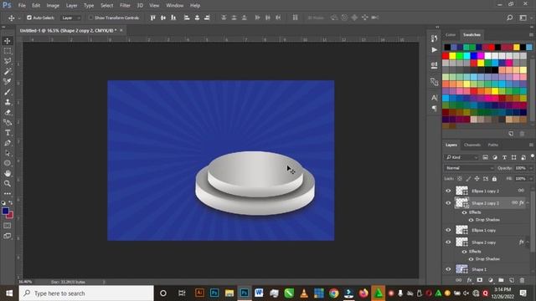Click Add Layer Style fx button
This screenshot has height=301, width=536.
tap(469, 280)
